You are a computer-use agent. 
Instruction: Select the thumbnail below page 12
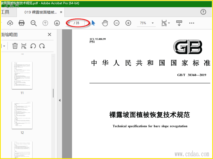click(22, 150)
